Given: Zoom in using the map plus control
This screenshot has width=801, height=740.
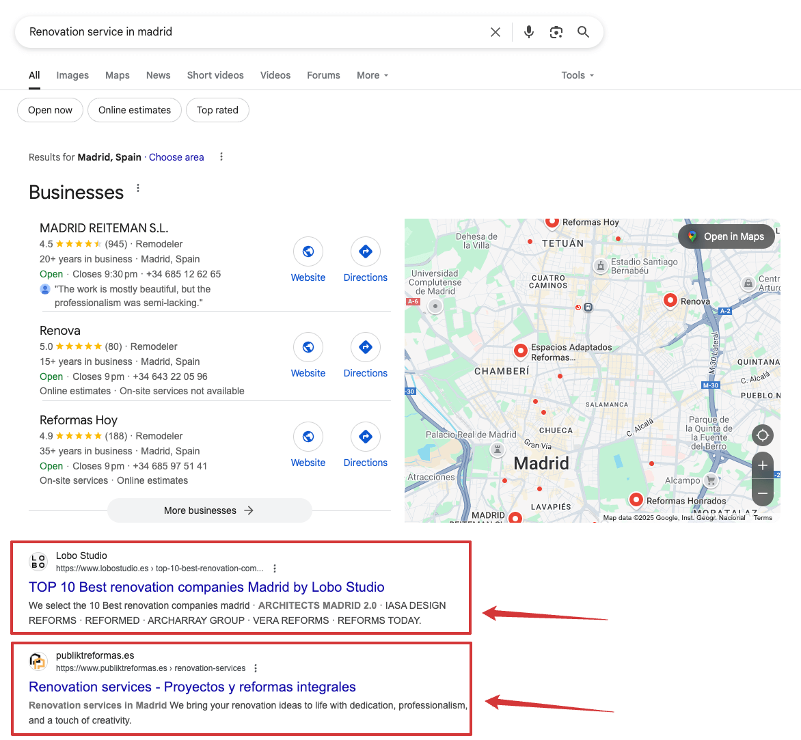Looking at the screenshot, I should [762, 465].
